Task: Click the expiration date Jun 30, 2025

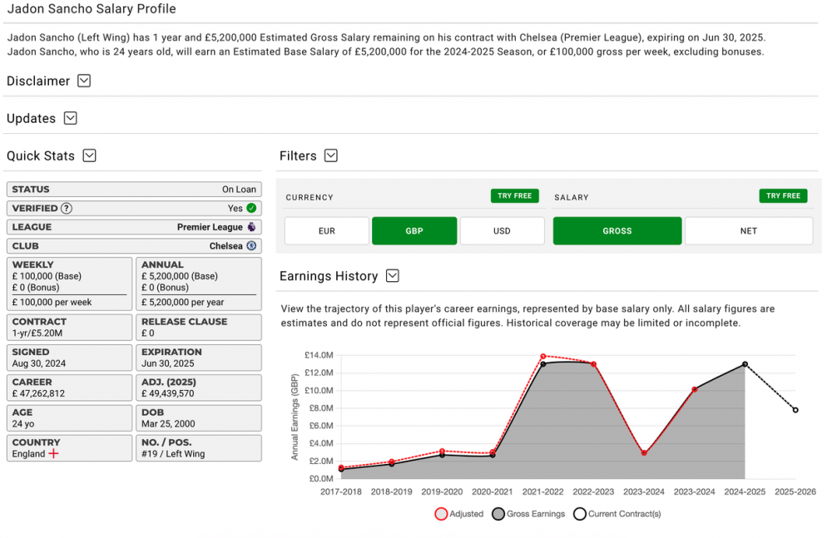Action: pyautogui.click(x=168, y=363)
